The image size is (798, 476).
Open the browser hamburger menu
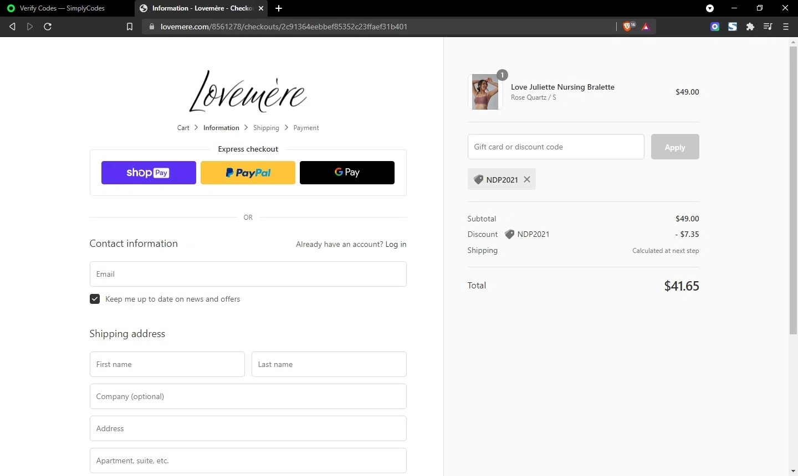coord(785,27)
